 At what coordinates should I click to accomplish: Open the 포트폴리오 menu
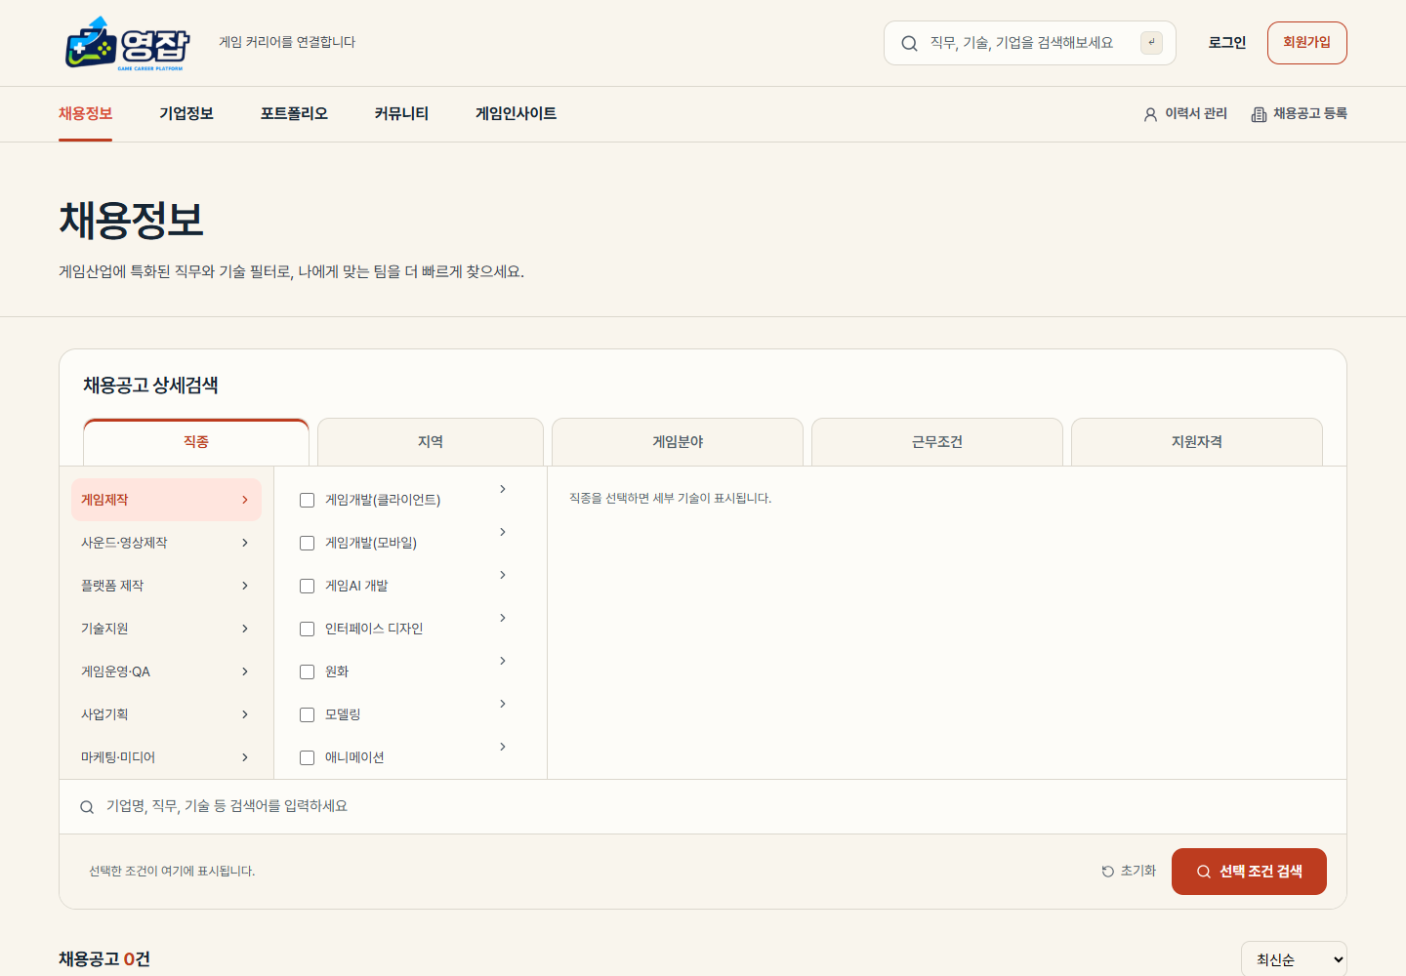coord(294,114)
